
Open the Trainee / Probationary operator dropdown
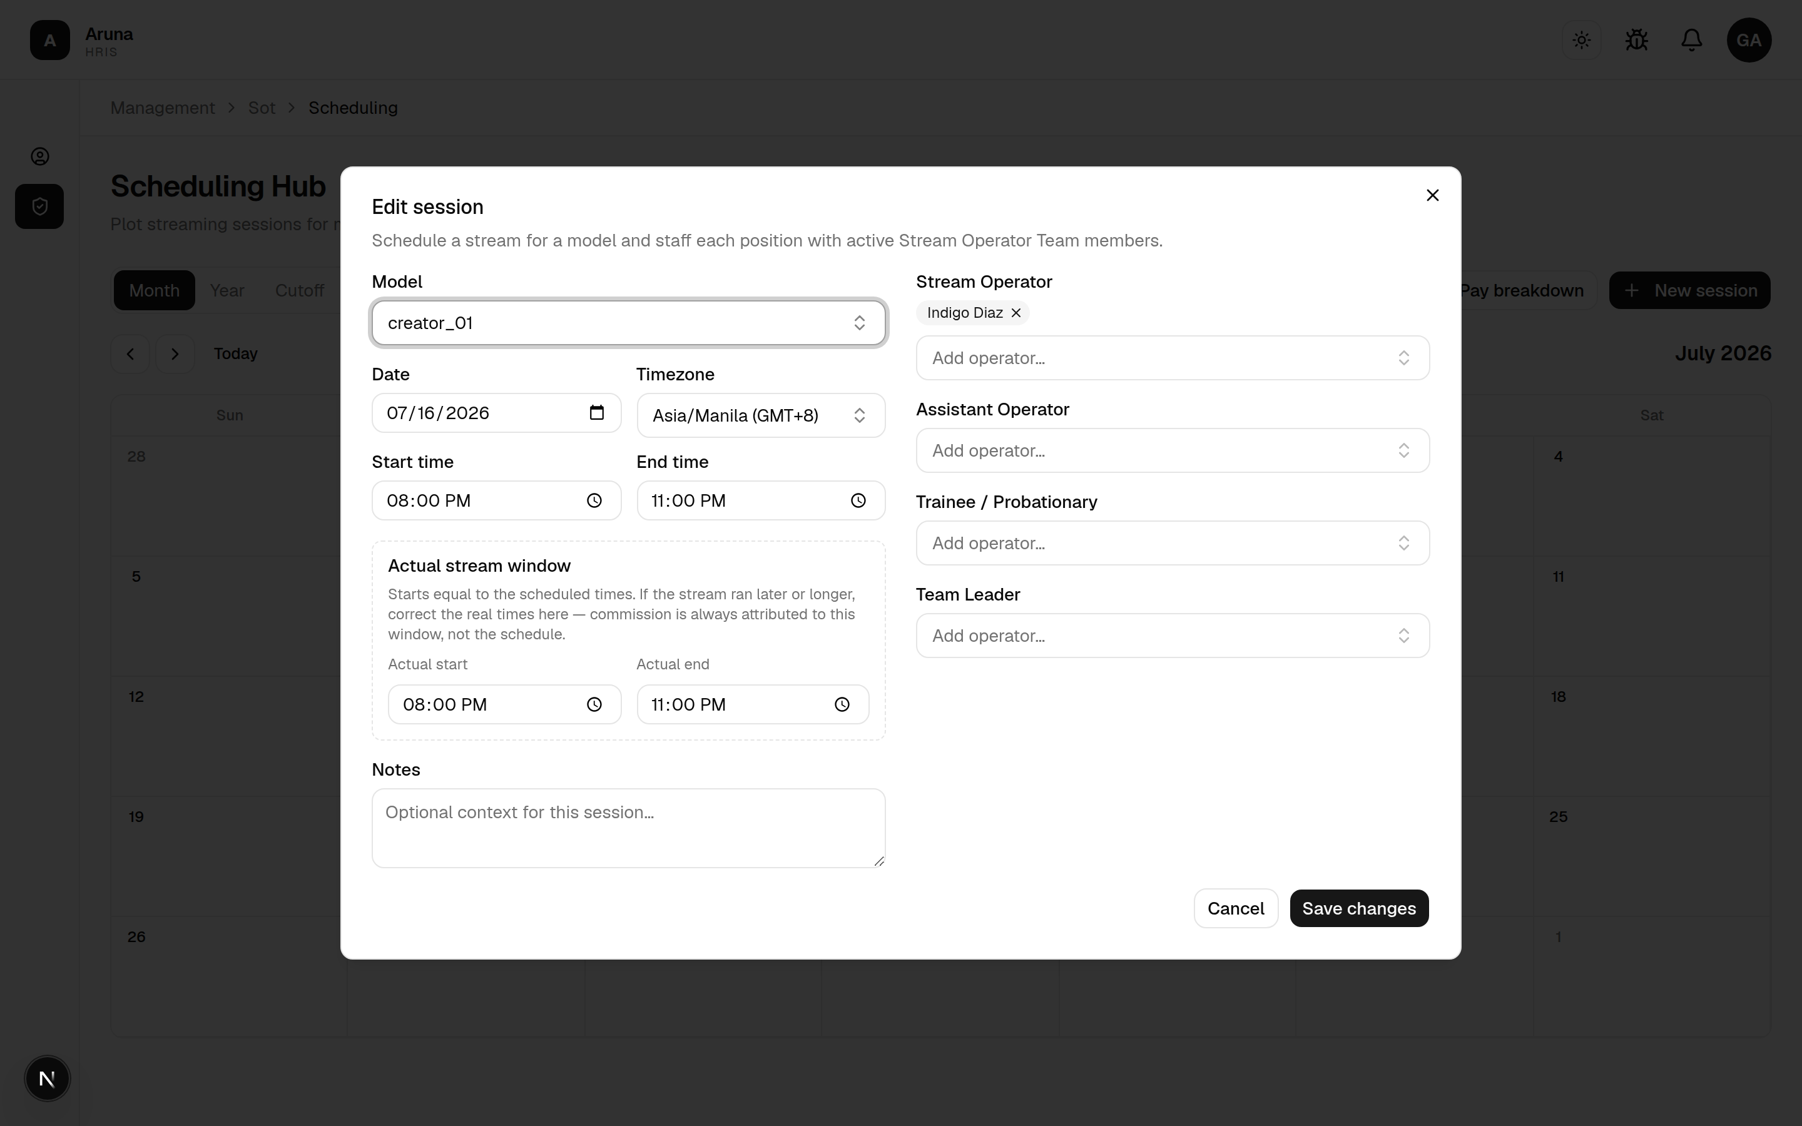pyautogui.click(x=1173, y=543)
